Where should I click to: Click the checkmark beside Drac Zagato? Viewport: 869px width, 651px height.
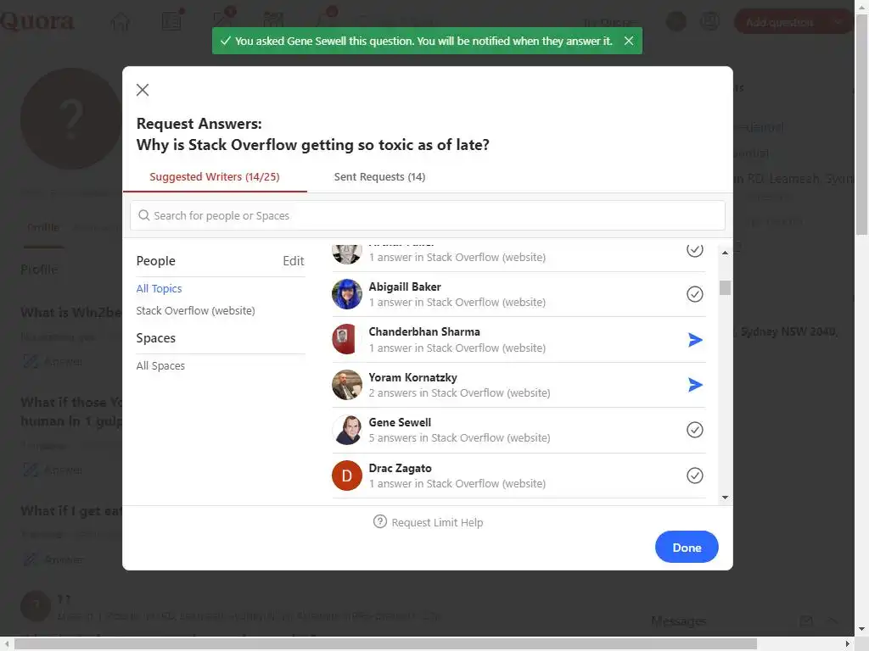pyautogui.click(x=695, y=476)
